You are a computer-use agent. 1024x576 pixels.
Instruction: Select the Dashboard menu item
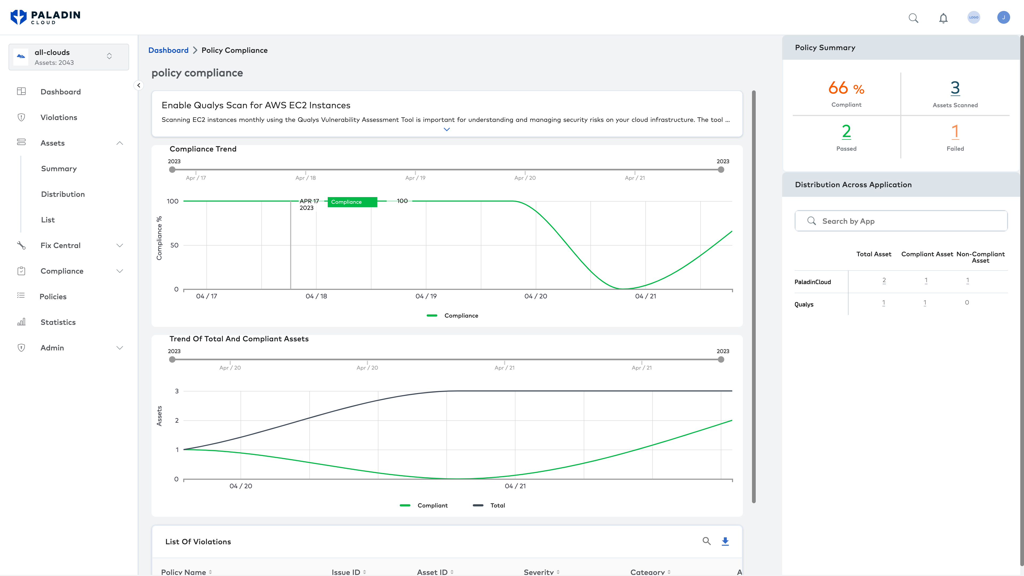(x=61, y=91)
